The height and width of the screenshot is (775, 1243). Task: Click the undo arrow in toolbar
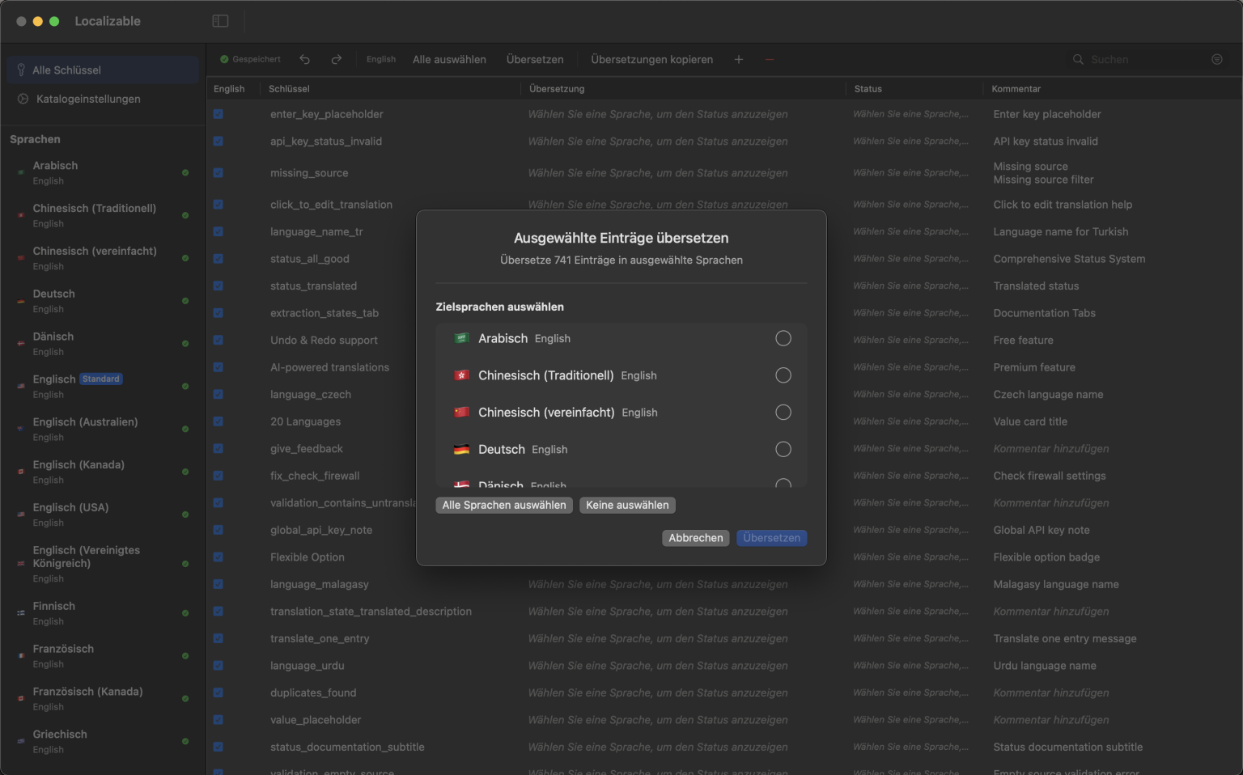[x=304, y=59]
